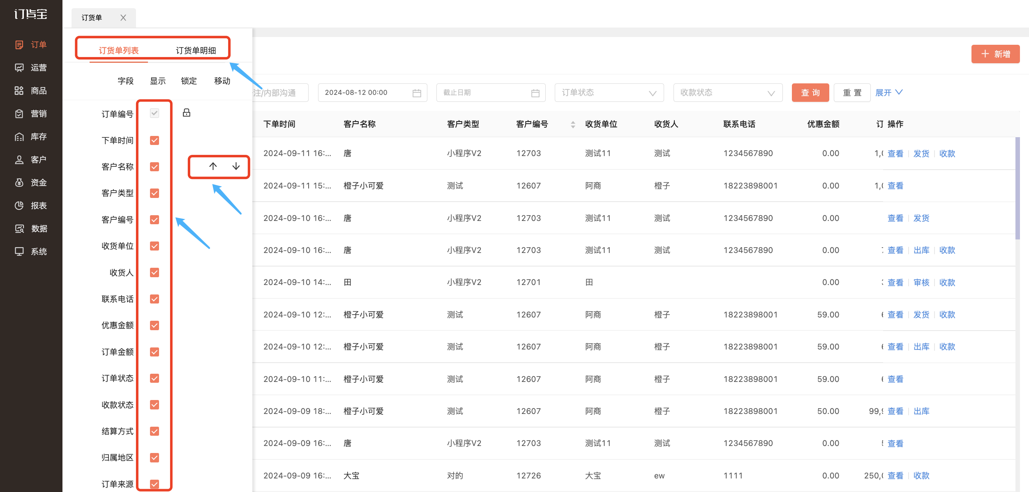Screen dimensions: 1029x492
Task: Select the 订货单列表 tab
Action: (119, 51)
